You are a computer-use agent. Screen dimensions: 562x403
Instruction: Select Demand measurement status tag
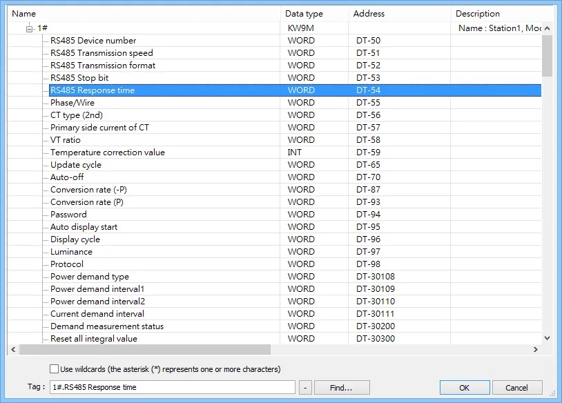click(107, 326)
